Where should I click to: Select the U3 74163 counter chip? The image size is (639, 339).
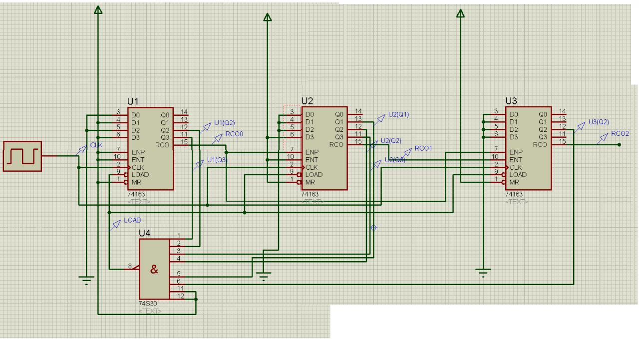point(529,148)
